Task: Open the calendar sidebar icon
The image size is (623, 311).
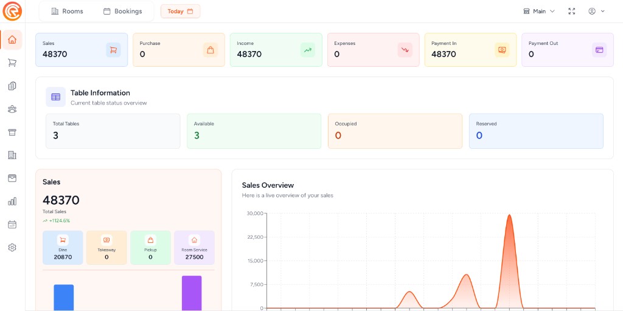Action: coord(12,225)
